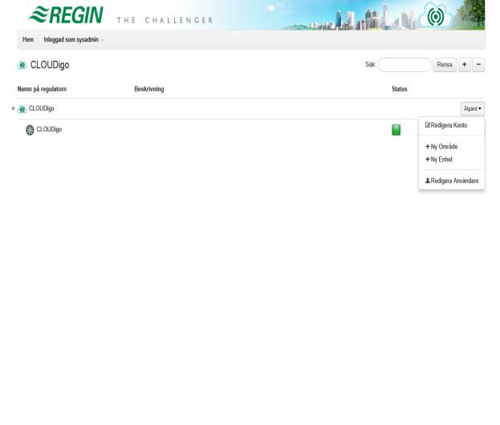The width and height of the screenshot is (500, 425).
Task: Click the Regin logo in header
Action: click(66, 14)
